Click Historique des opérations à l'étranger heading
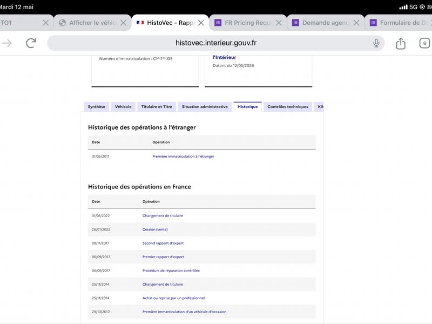The image size is (432, 324). [142, 127]
